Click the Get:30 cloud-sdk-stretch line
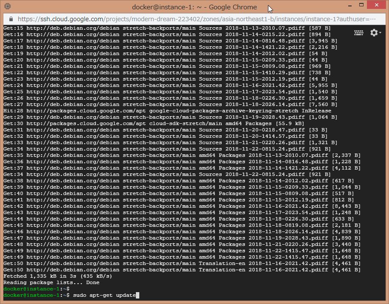Screen dimensions: 389x304 click(154, 123)
